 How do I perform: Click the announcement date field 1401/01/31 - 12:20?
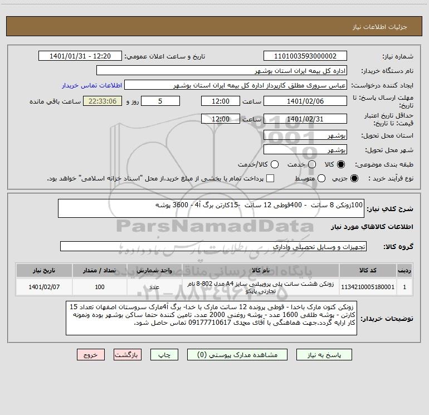80,56
